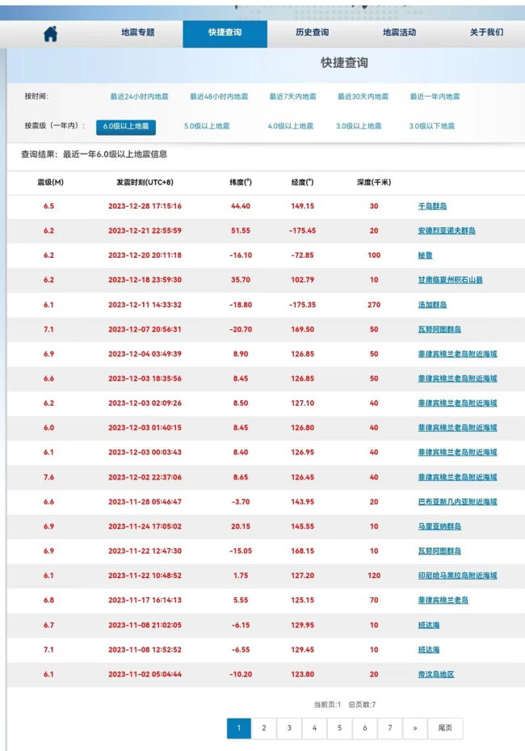The height and width of the screenshot is (751, 525).
Task: Filter by 5.0级以上地震
Action: (x=207, y=127)
